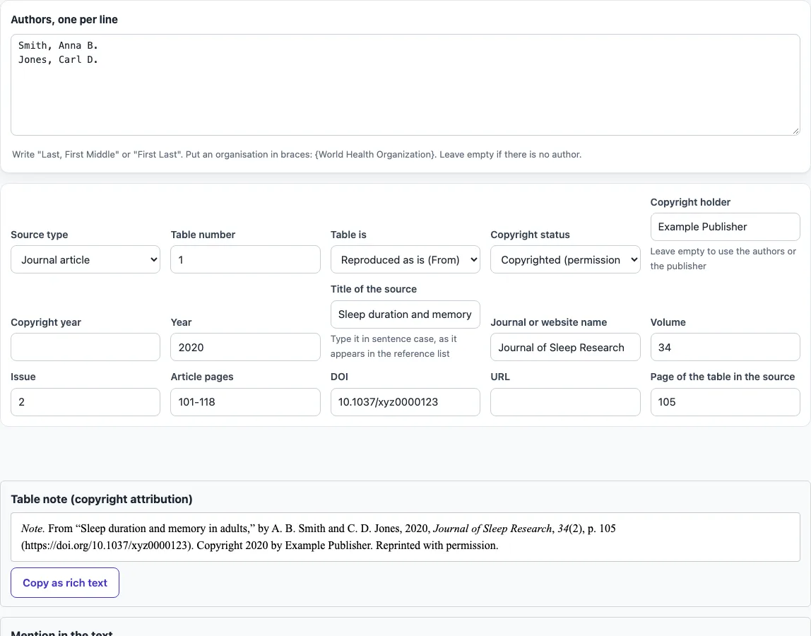Click the Issue field
The height and width of the screenshot is (636, 811).
click(x=85, y=401)
